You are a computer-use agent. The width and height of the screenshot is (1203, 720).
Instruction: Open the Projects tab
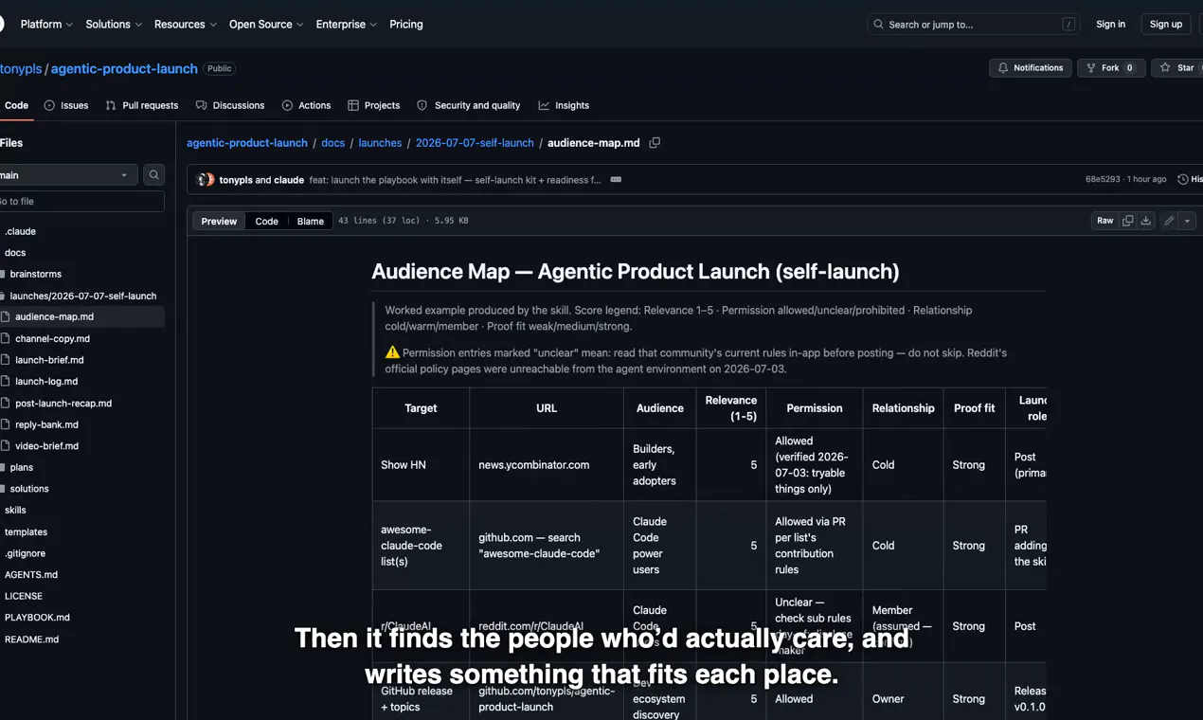pyautogui.click(x=374, y=105)
